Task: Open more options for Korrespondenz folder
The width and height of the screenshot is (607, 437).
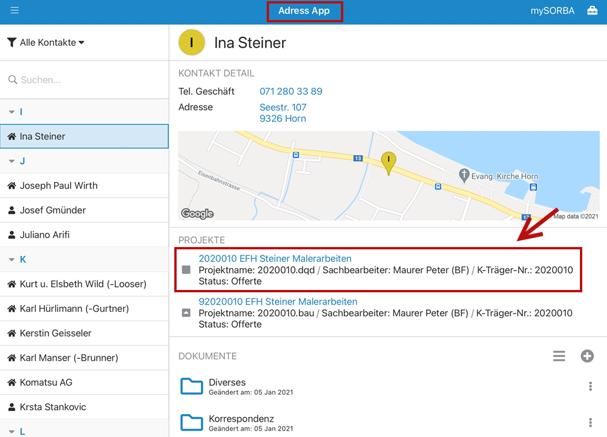Action: 591,422
